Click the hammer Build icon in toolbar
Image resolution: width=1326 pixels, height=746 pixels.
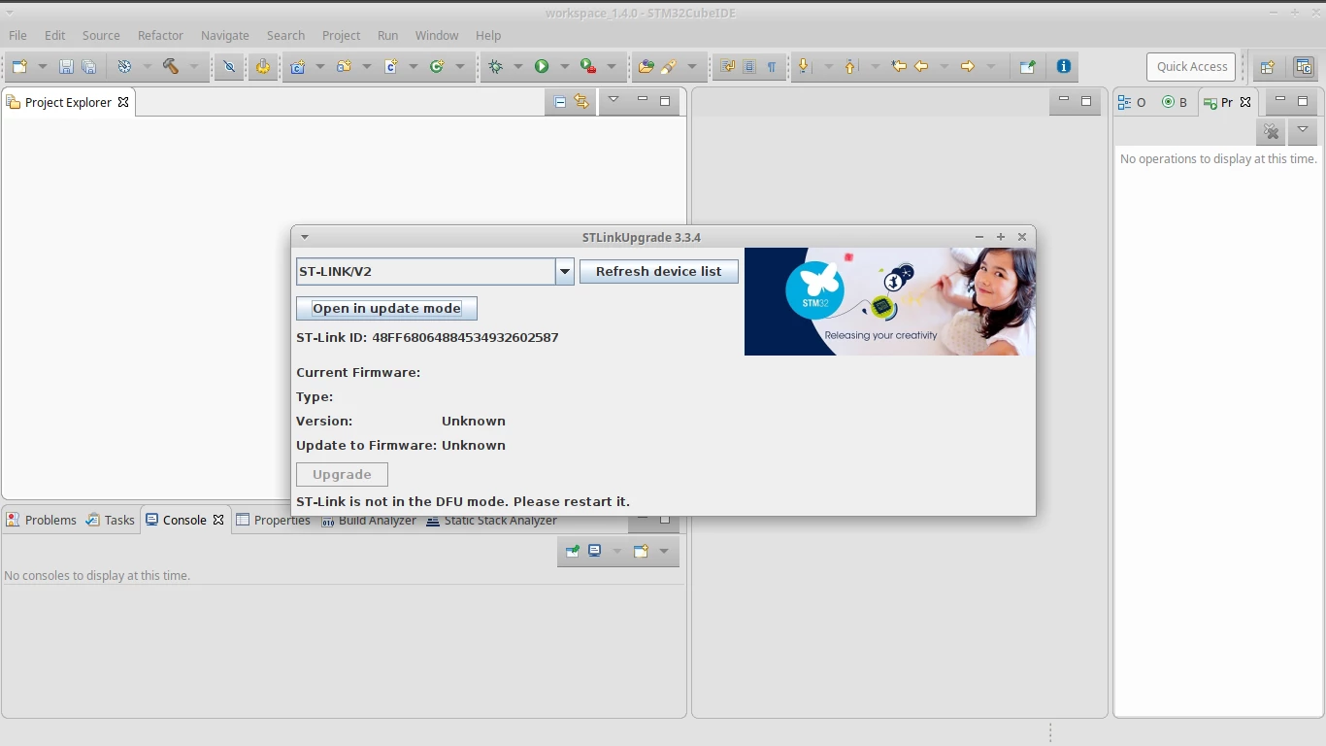pos(171,66)
